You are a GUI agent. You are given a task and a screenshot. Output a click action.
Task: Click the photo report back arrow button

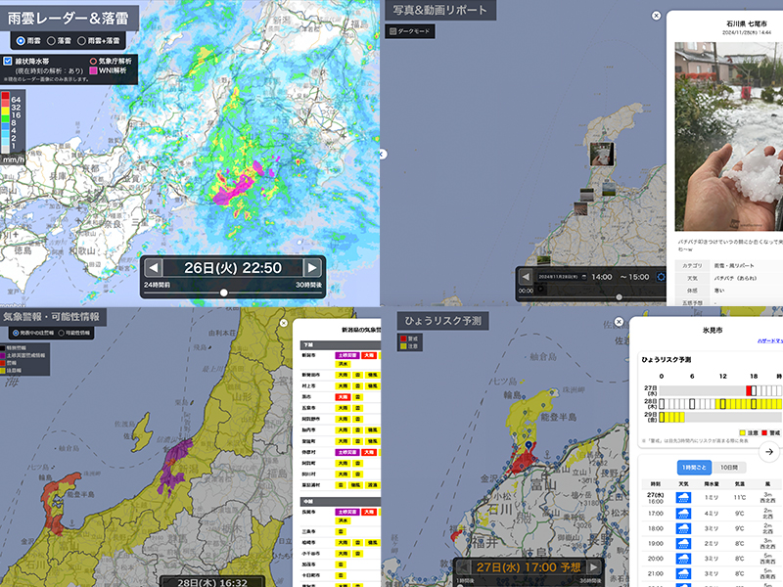(526, 277)
